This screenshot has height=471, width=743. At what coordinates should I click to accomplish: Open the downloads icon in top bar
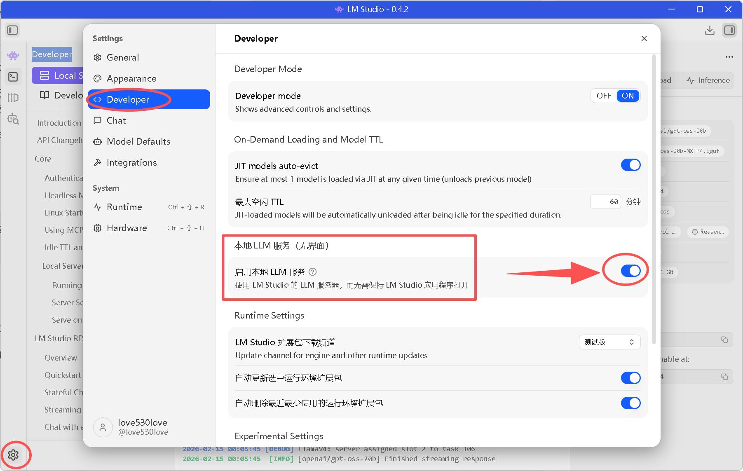click(x=710, y=30)
